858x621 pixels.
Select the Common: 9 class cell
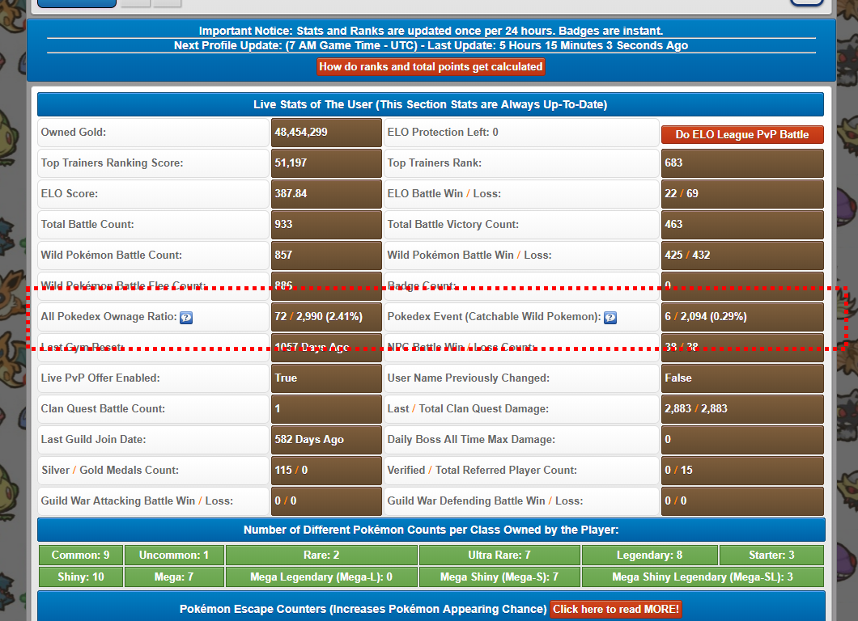coord(80,556)
